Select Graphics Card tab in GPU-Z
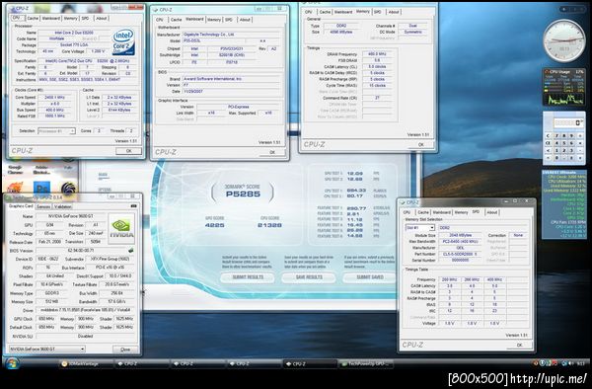592x389 pixels. [21, 206]
